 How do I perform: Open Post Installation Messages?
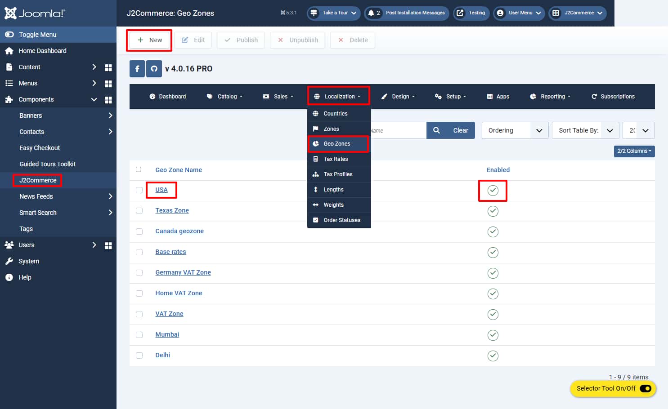pos(408,13)
